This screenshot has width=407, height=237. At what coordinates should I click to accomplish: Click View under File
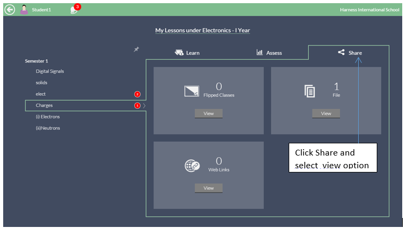(x=326, y=114)
